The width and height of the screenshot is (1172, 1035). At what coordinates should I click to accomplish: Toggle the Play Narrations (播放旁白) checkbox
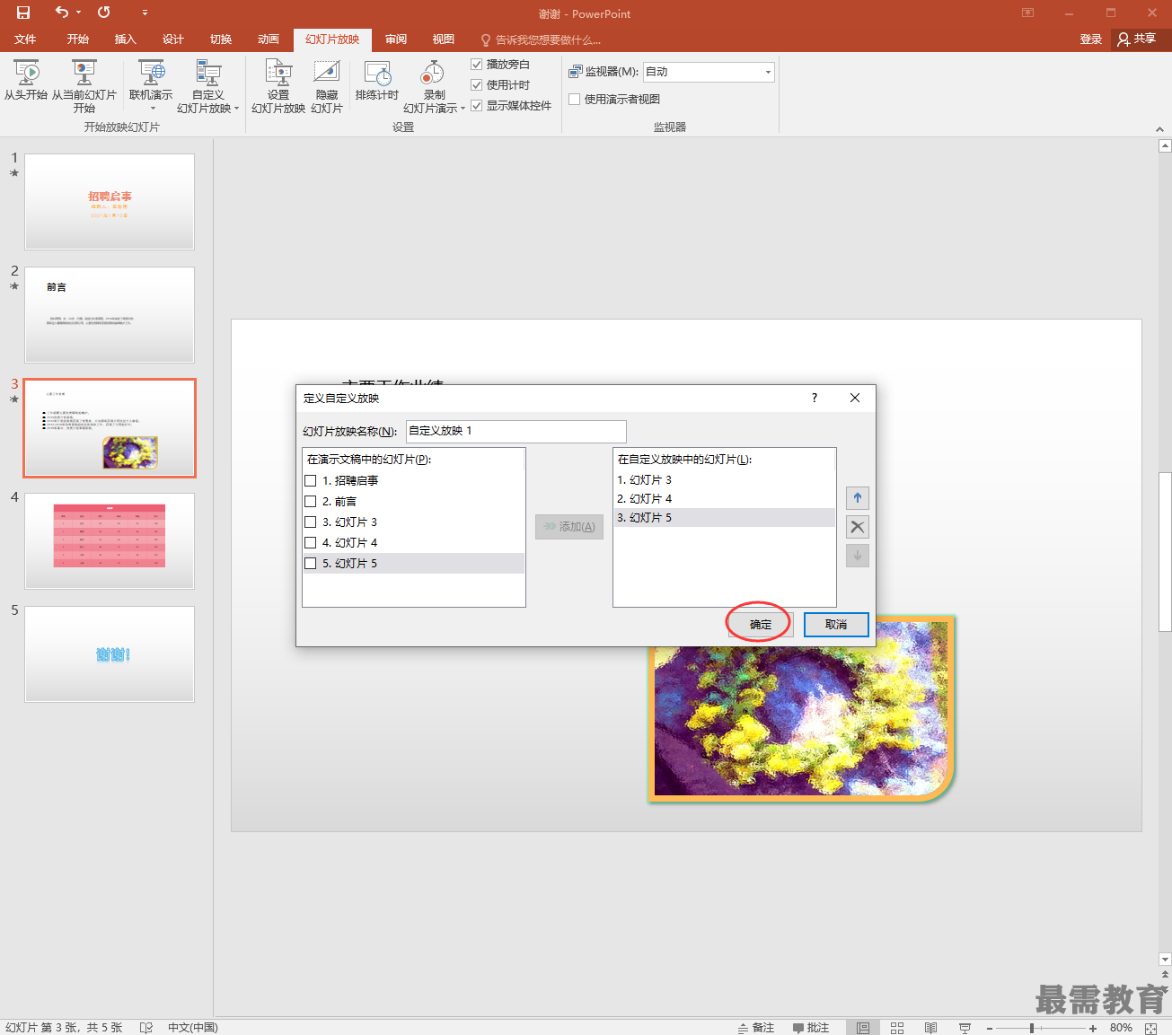click(477, 64)
